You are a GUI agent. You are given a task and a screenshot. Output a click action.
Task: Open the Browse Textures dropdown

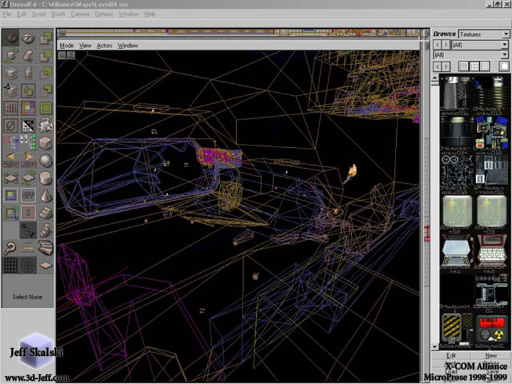coord(484,34)
